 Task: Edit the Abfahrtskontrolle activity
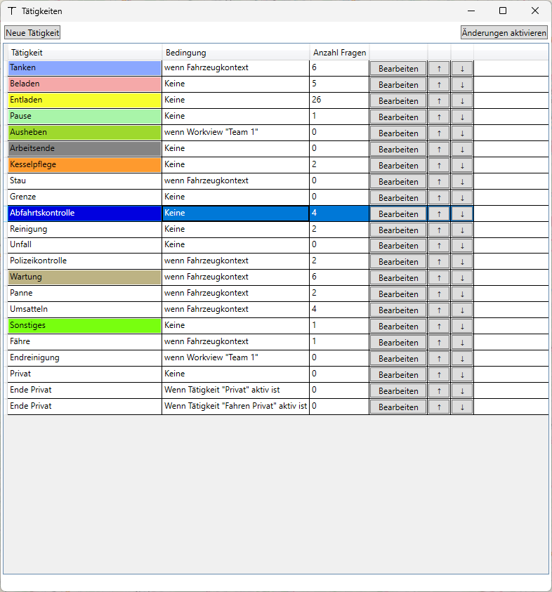398,214
